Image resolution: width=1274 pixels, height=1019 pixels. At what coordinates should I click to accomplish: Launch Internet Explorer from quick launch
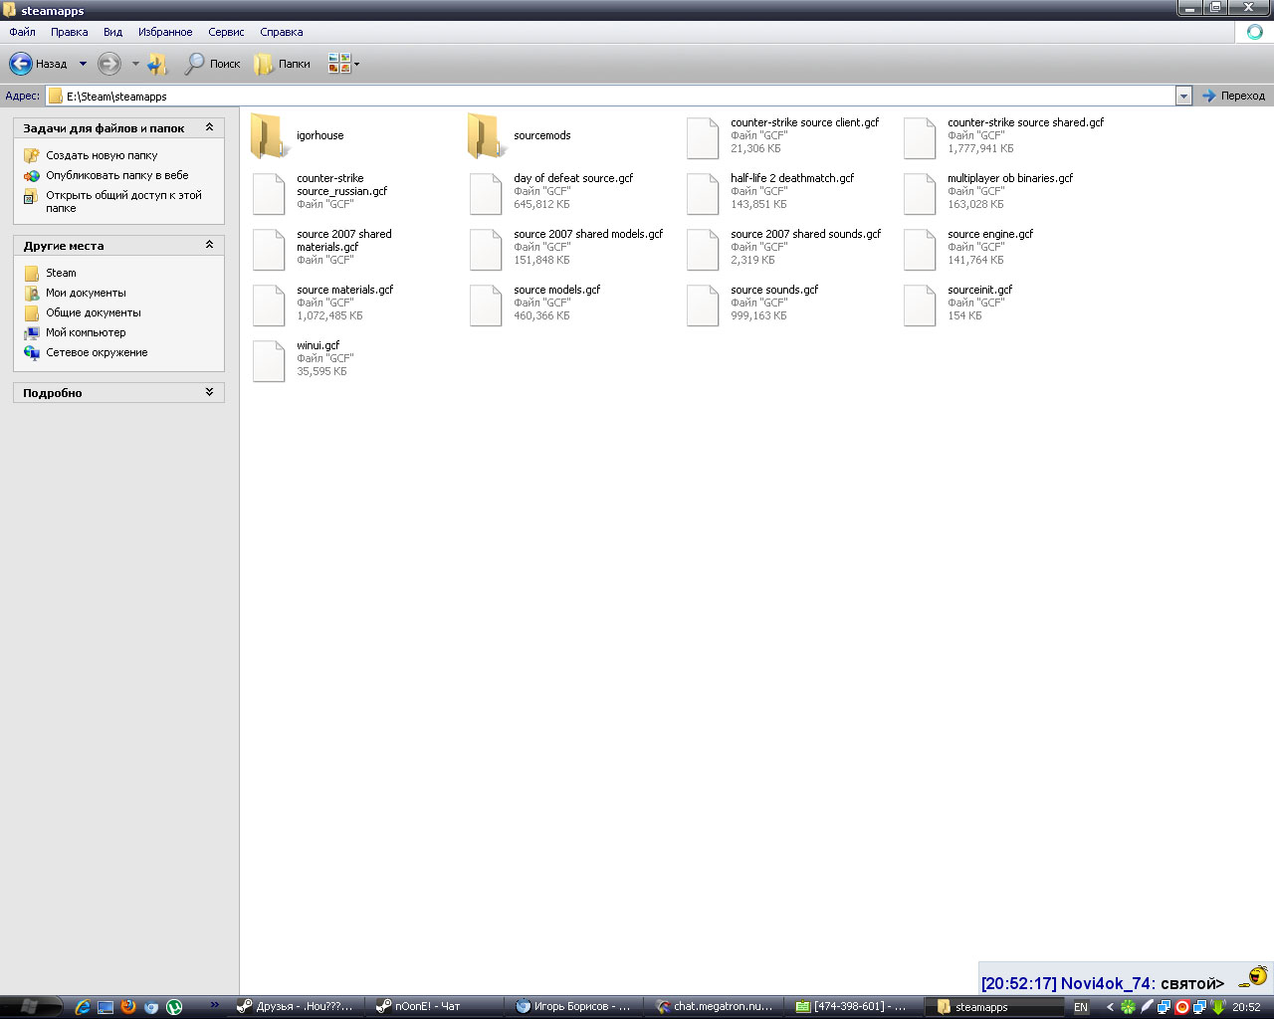83,1007
